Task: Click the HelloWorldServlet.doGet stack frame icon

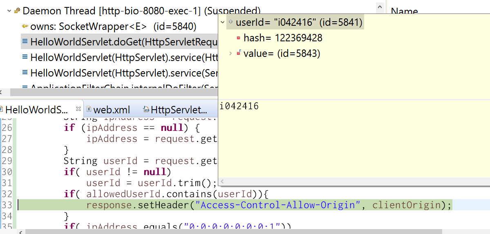Action: (x=25, y=42)
